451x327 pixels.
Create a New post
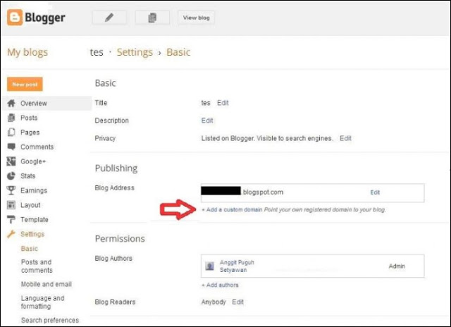click(25, 85)
